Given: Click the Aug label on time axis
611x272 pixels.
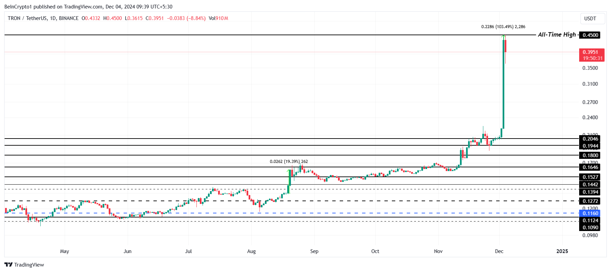Looking at the screenshot, I should (x=251, y=251).
